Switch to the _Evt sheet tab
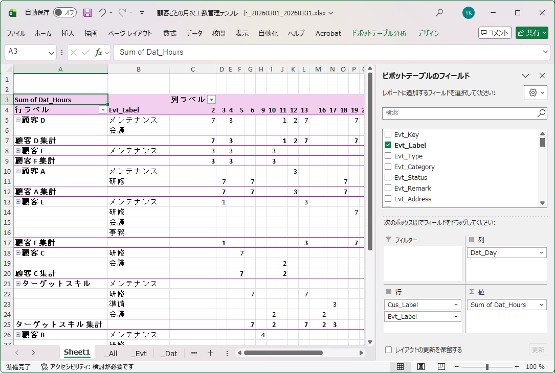Viewport: 555px width, 373px height. [x=139, y=353]
